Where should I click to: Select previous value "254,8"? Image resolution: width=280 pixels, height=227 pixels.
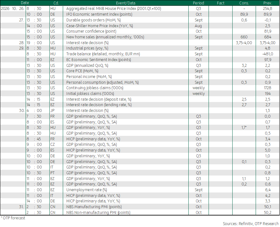[268, 9]
